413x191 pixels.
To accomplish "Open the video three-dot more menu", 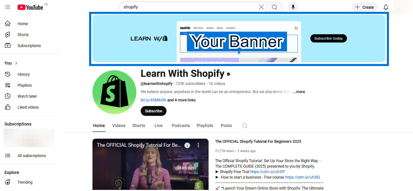I will point(198,145).
